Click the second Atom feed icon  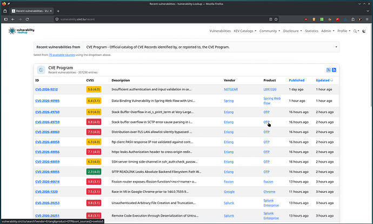pos(334,70)
